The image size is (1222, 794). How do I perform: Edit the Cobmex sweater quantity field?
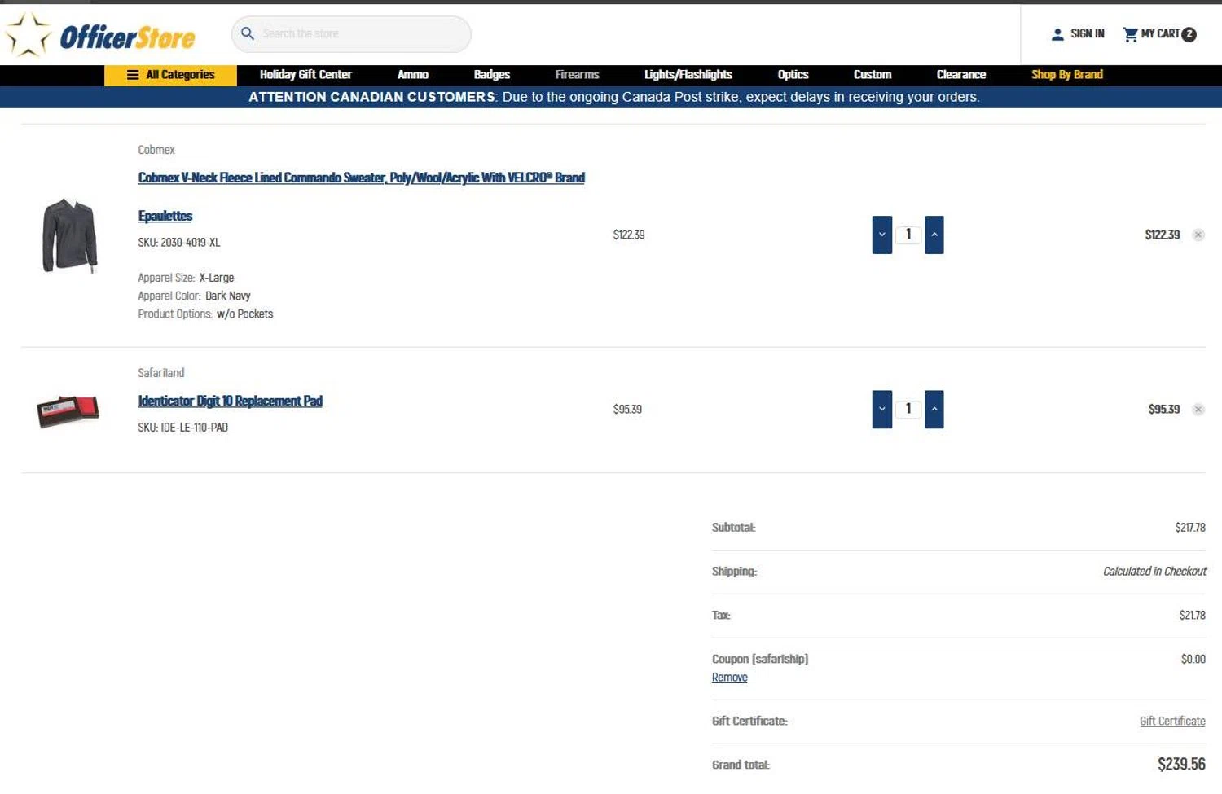(x=908, y=235)
